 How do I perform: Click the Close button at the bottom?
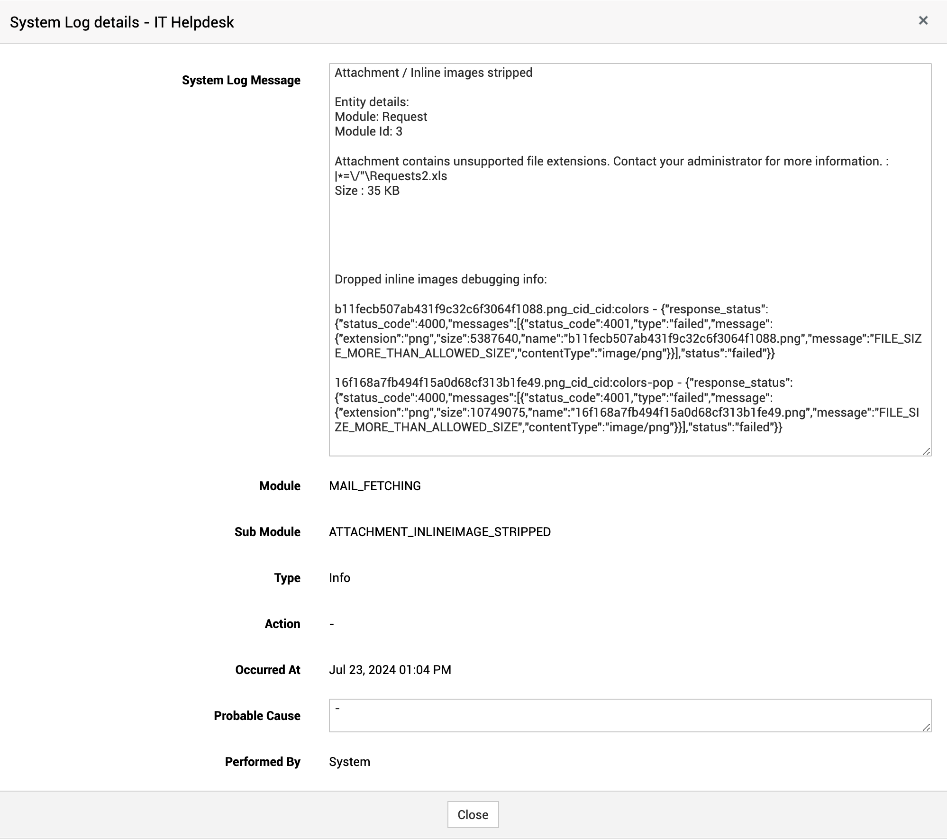473,814
